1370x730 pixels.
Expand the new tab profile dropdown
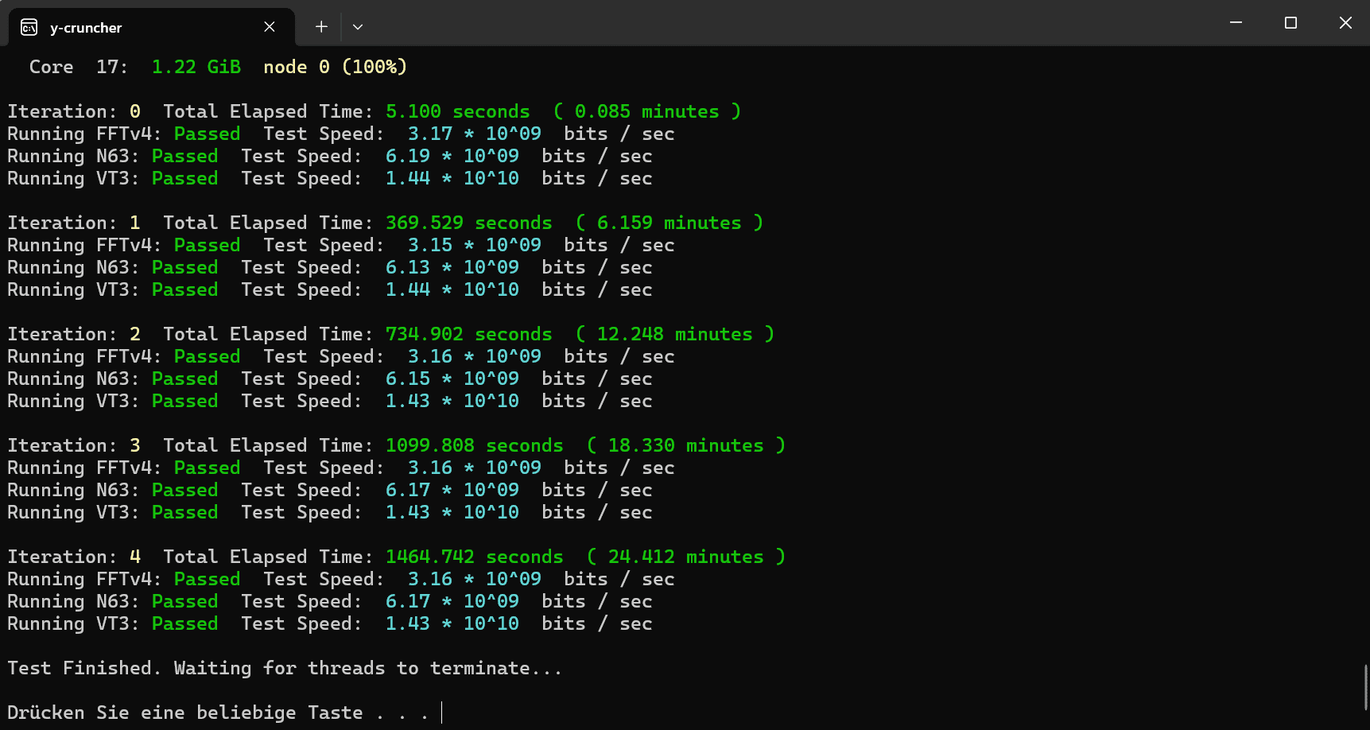click(x=358, y=27)
